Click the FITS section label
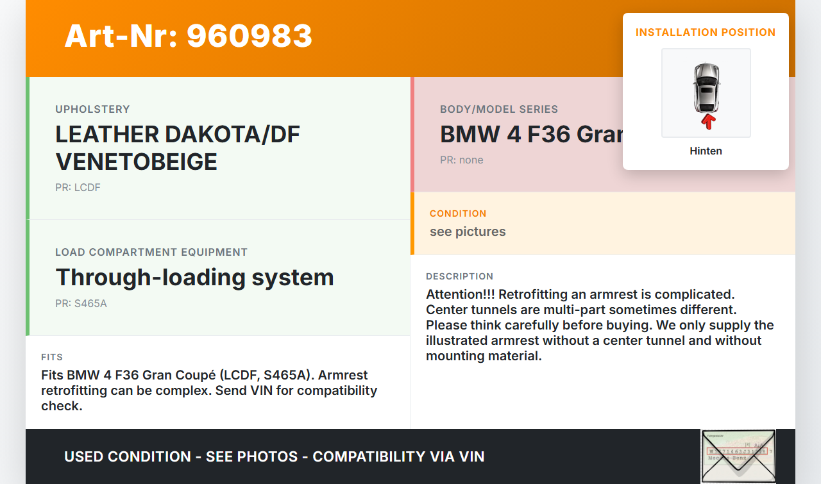 point(52,357)
